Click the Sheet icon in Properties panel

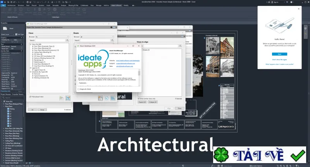point(5,28)
